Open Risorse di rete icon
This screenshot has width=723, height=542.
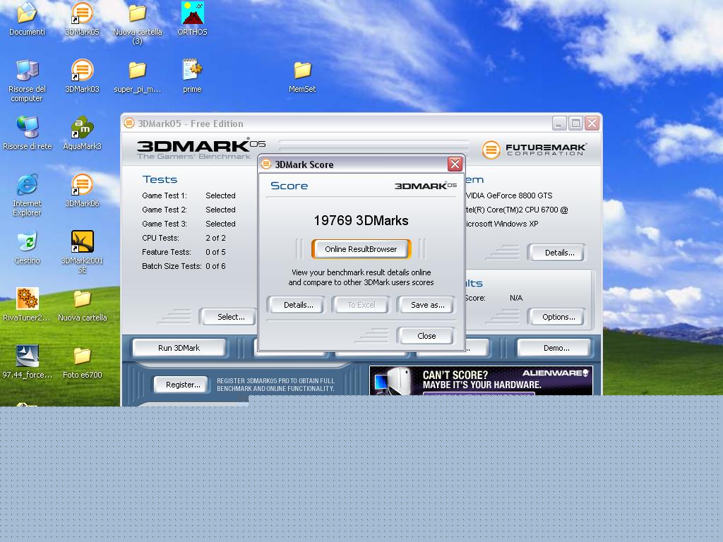point(28,133)
